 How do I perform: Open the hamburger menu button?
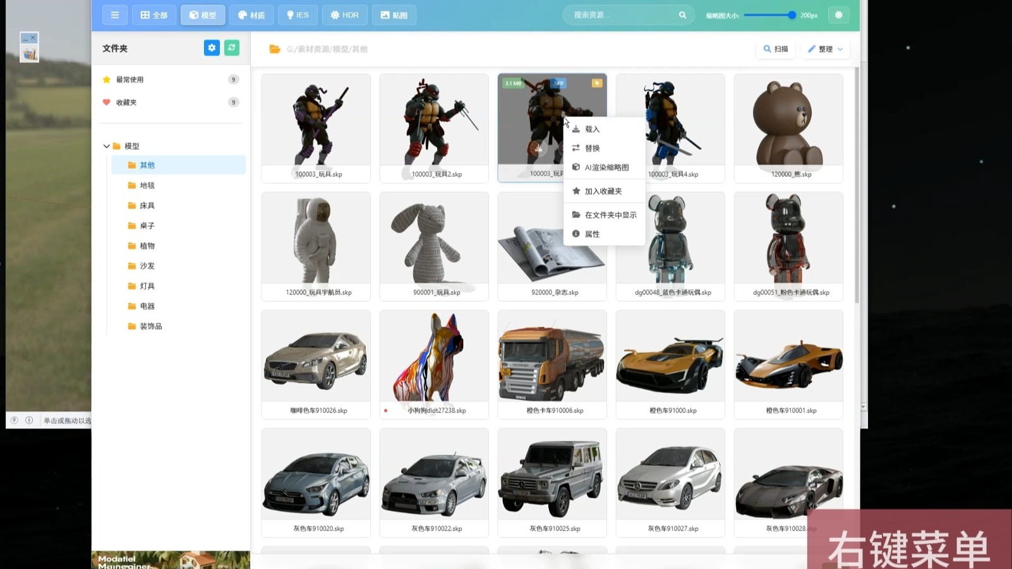click(x=115, y=15)
